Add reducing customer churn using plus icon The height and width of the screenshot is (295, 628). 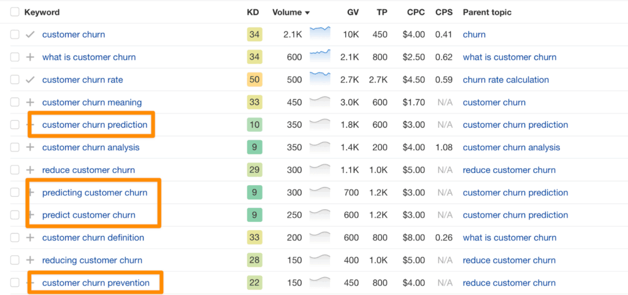pos(30,260)
